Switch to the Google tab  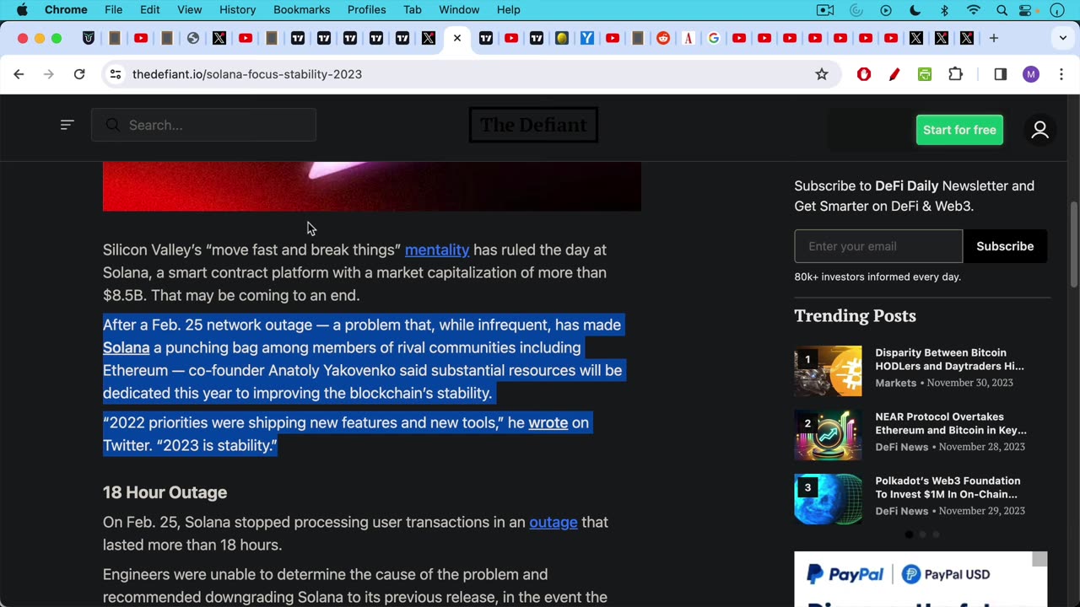tap(714, 38)
